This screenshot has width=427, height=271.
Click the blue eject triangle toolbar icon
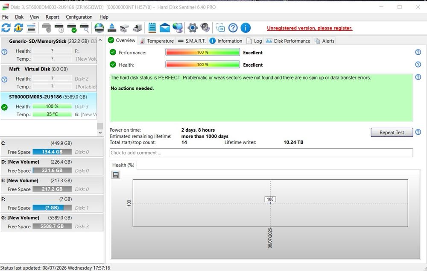pos(112,28)
